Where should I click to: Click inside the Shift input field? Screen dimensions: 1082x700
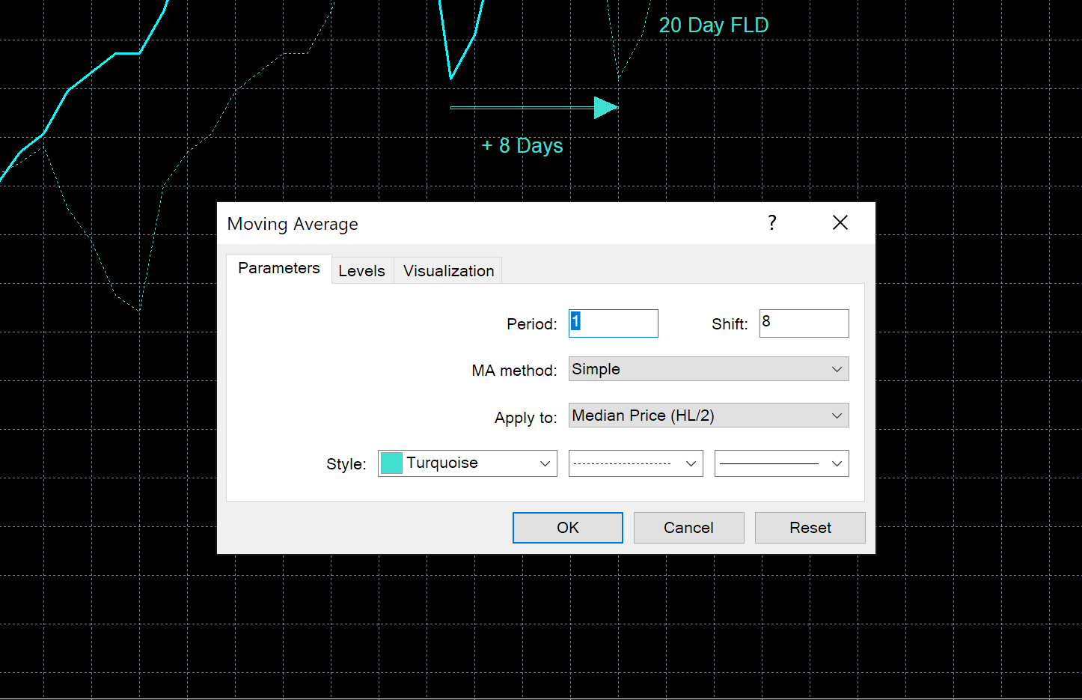click(x=804, y=323)
